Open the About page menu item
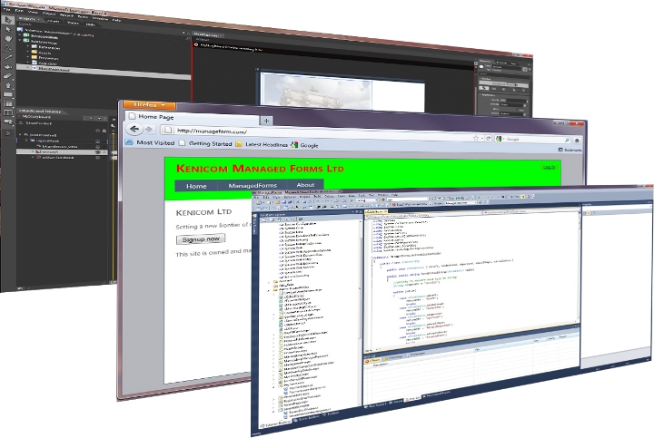 coord(305,185)
